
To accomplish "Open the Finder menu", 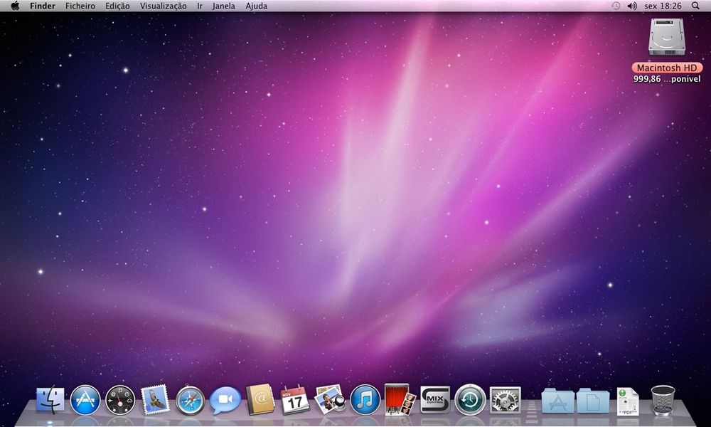I will 43,6.
